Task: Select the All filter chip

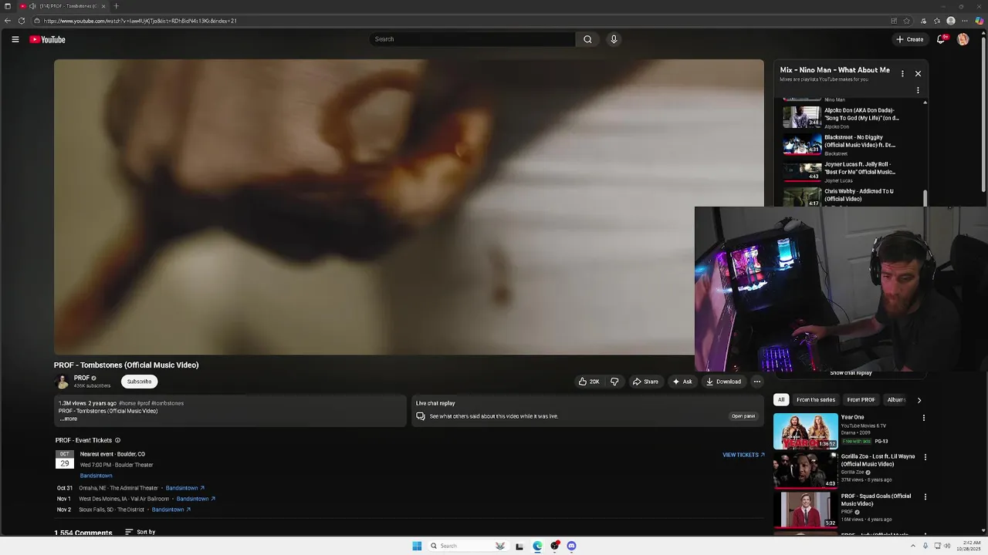Action: pyautogui.click(x=781, y=400)
